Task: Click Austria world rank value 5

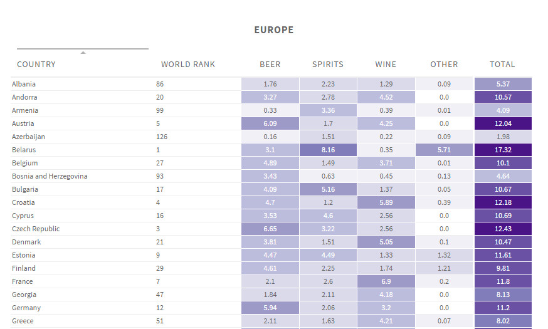Action: point(159,124)
